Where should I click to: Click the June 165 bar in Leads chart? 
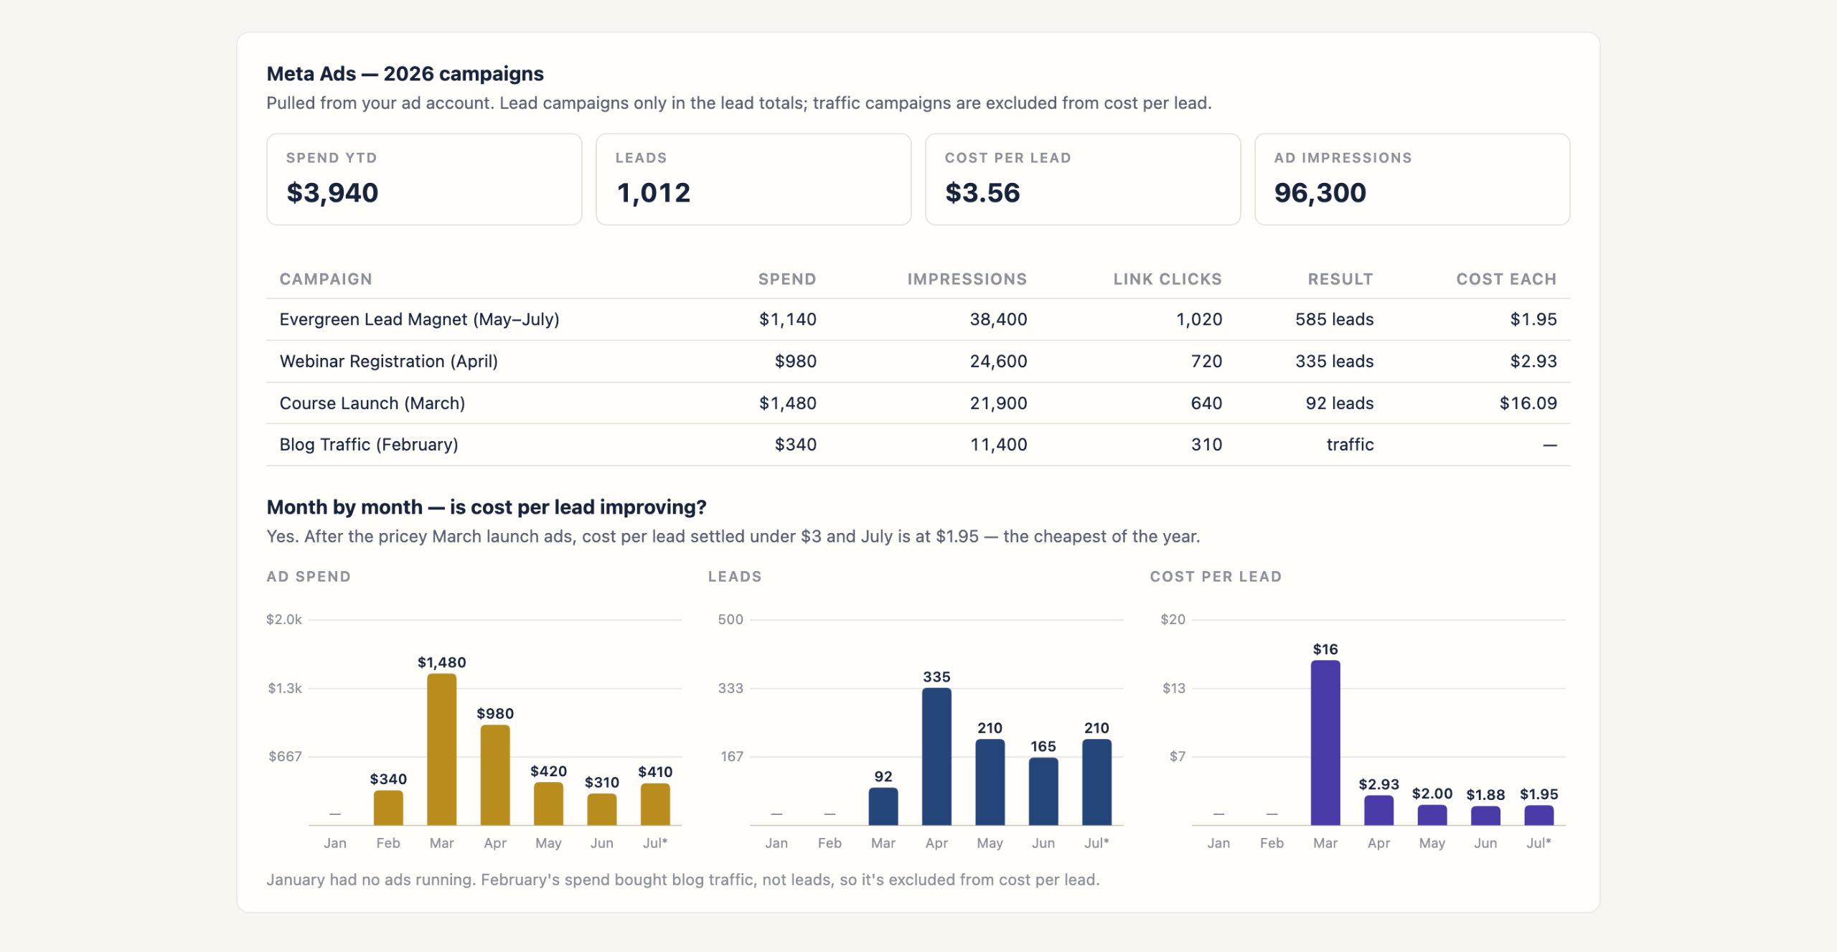coord(1043,791)
